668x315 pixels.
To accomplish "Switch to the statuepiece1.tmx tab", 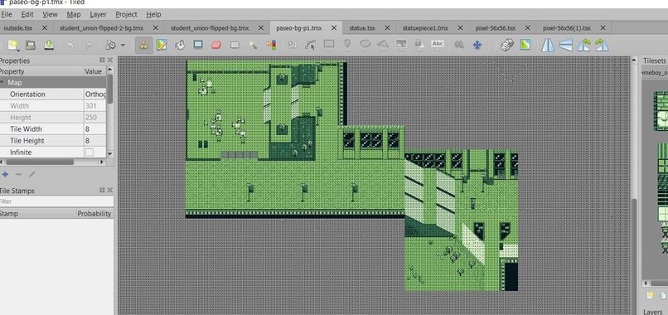I will click(425, 27).
